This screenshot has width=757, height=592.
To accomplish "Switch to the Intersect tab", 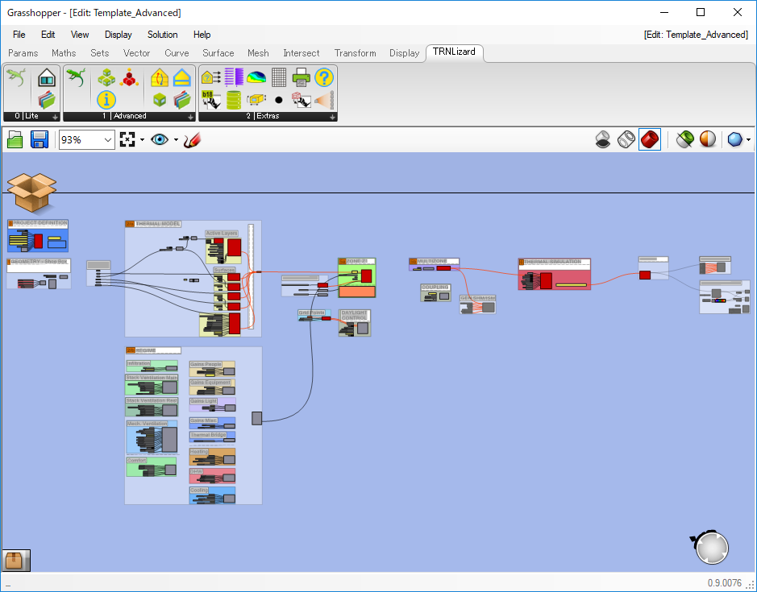I will click(x=302, y=53).
